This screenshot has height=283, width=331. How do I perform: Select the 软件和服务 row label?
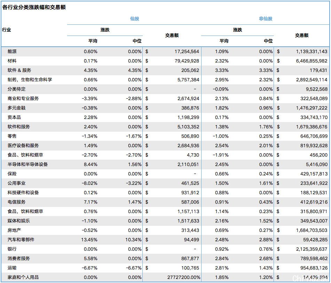click(19, 127)
